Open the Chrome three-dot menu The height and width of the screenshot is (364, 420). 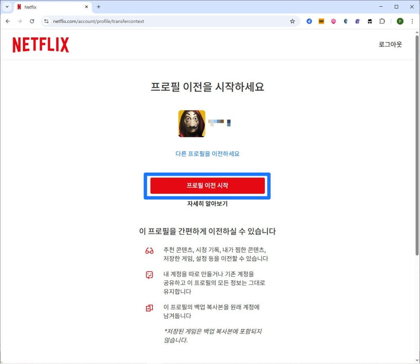pos(412,21)
